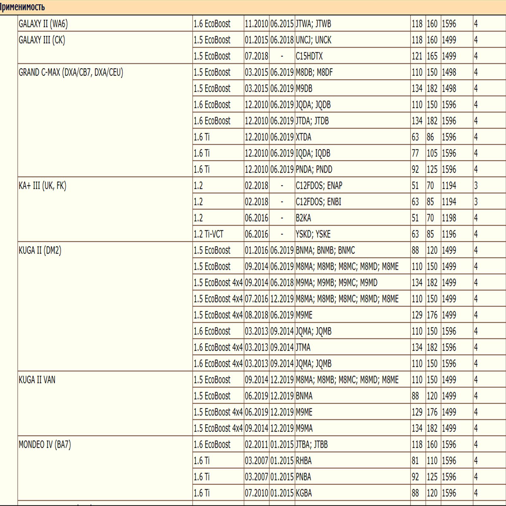Image resolution: width=506 pixels, height=506 pixels.
Task: Select the JTWA; JTWB engine code cell
Action: (313, 24)
